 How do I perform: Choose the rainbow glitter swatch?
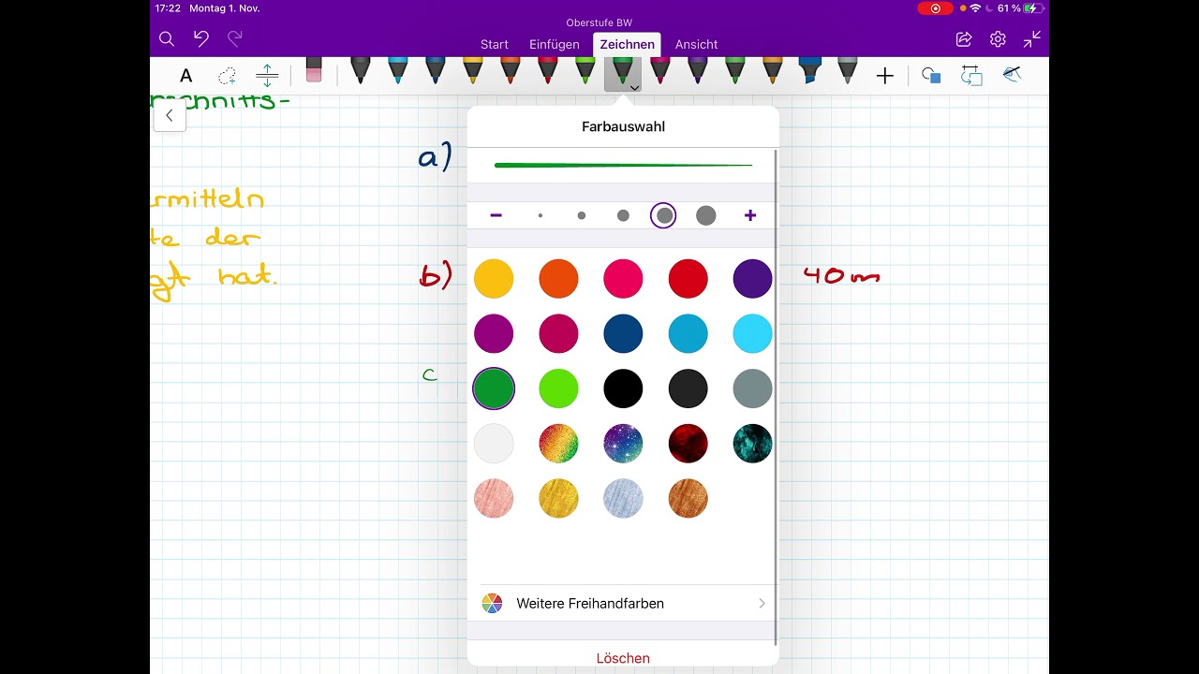(x=558, y=444)
